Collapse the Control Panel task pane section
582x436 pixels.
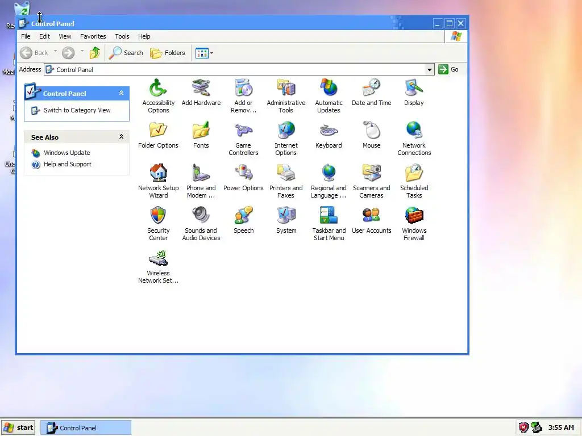pos(121,93)
